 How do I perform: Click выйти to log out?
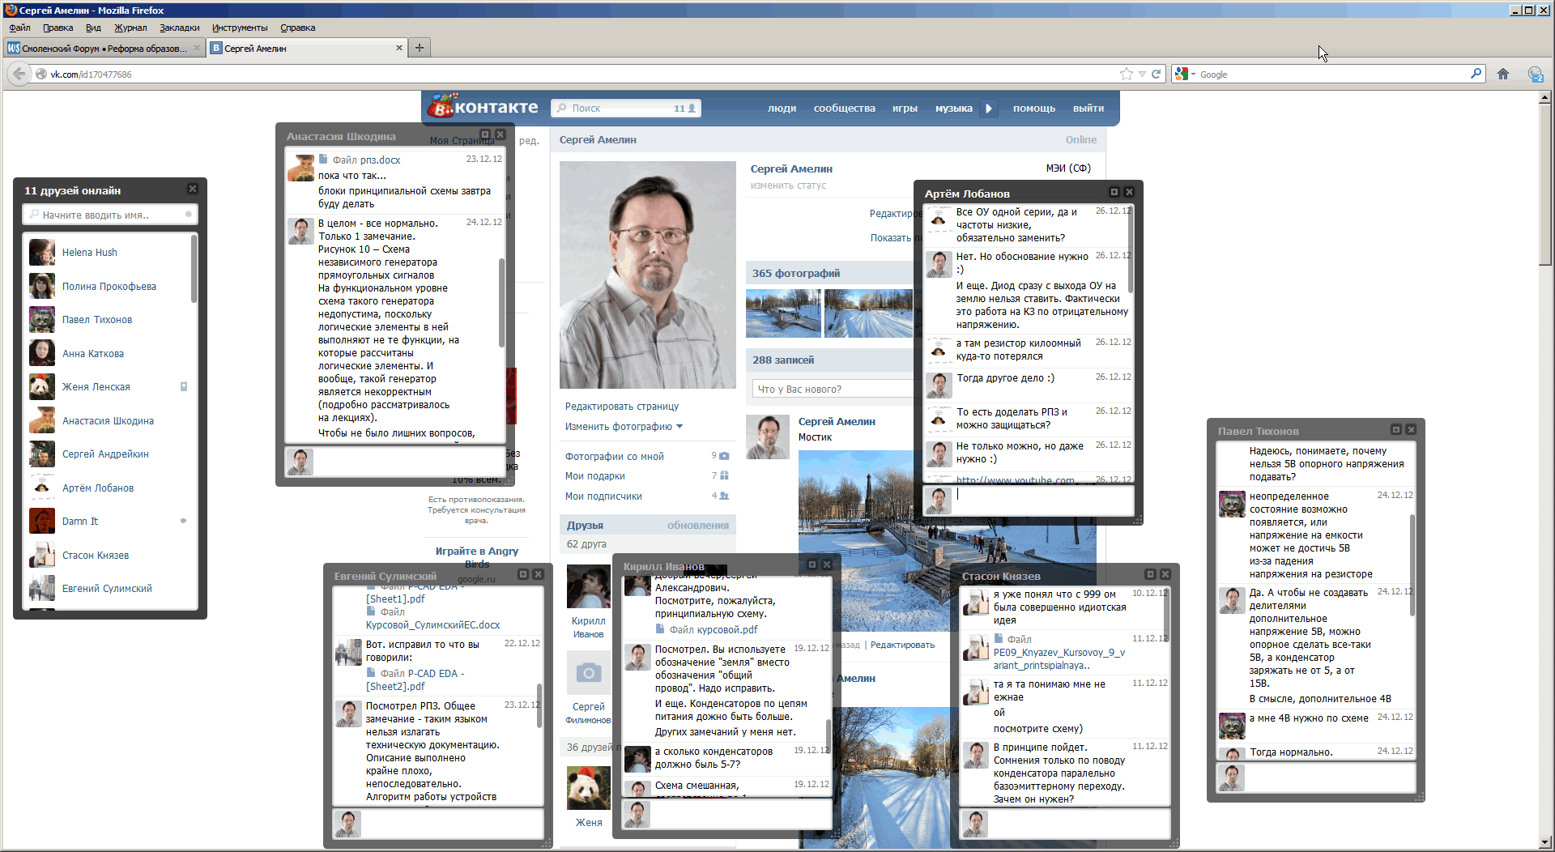(x=1088, y=108)
